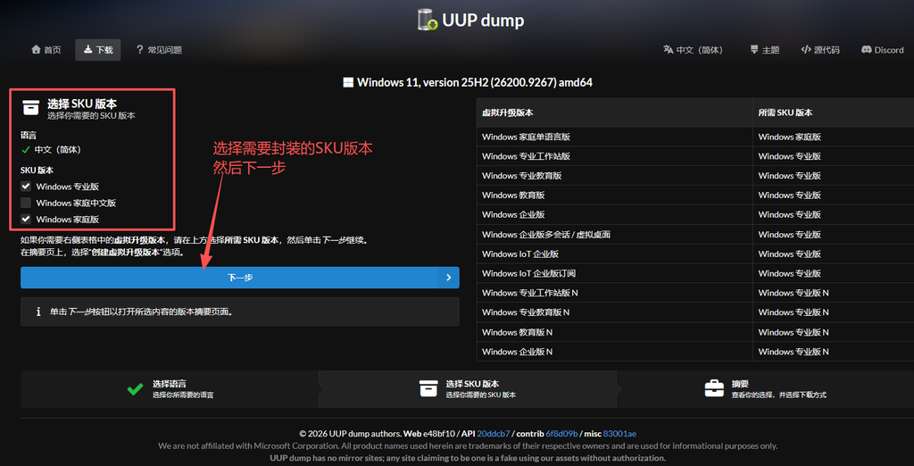This screenshot has height=466, width=914.
Task: Click the Windows 家庭版 cell in required SKU column
Action: pos(834,137)
